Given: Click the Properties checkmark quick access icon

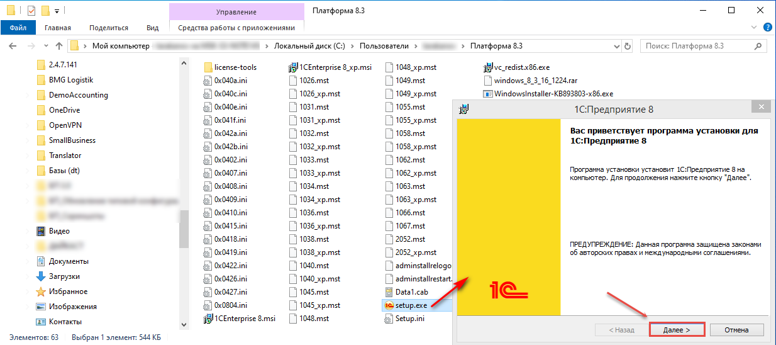Looking at the screenshot, I should pos(31,11).
